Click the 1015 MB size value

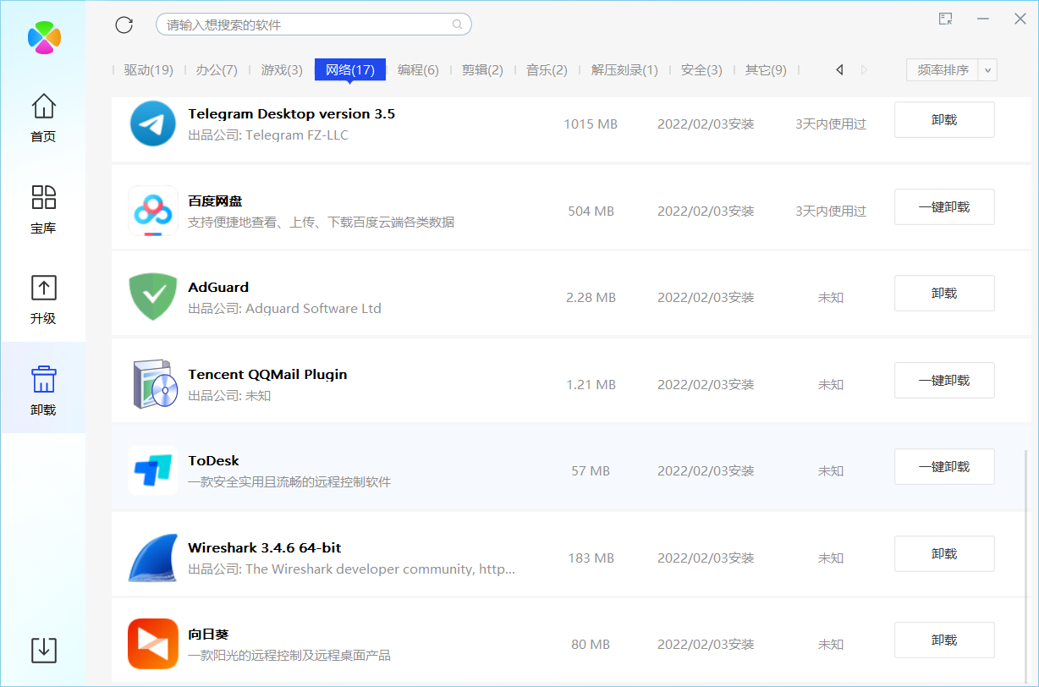click(x=591, y=124)
